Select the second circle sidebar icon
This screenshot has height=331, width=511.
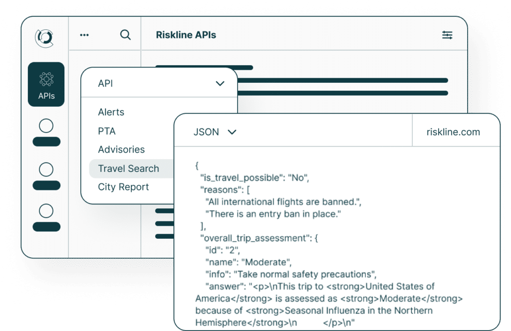(46, 169)
